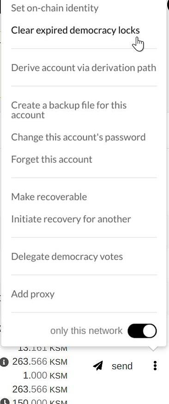Choose Clear expired democracy locks
The height and width of the screenshot is (404, 169).
point(75,31)
